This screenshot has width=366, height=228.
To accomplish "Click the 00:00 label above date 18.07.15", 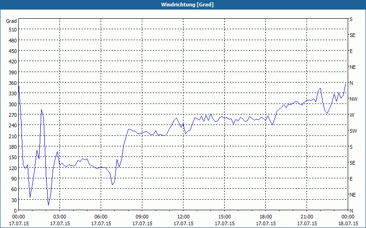I will point(348,217).
